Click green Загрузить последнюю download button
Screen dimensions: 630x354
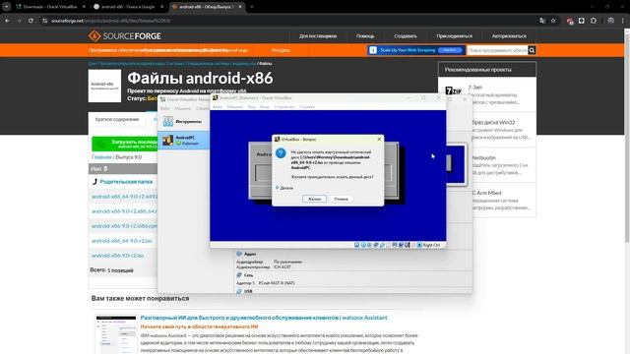point(125,144)
